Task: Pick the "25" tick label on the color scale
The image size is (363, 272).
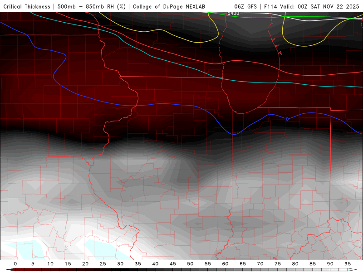Action: [x=103, y=264]
